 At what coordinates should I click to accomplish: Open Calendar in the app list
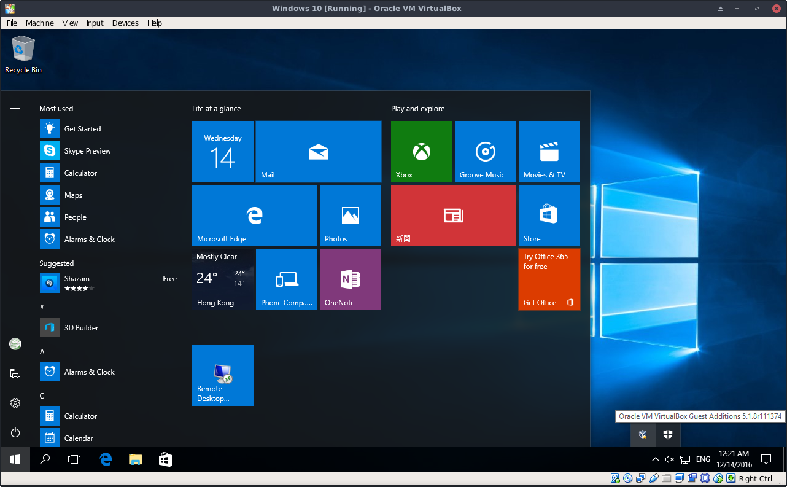point(109,438)
